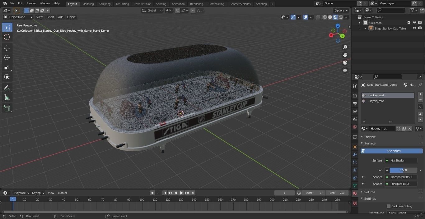The image size is (425, 219).
Task: Disable Collection in renders camera icon
Action: point(420,22)
